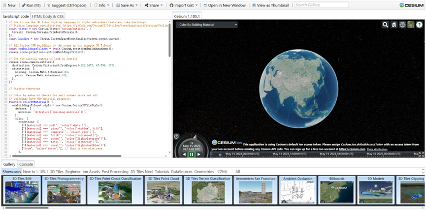Click Open in New Window

tap(225, 5)
